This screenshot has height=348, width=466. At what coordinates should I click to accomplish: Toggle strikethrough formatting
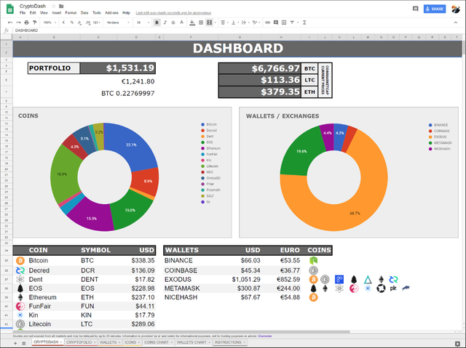click(173, 23)
